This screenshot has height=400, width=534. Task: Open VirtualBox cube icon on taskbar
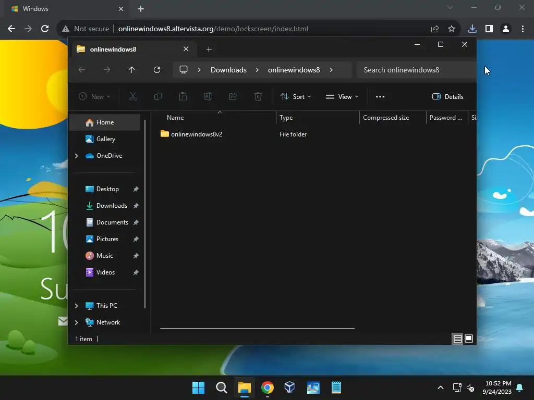point(290,387)
